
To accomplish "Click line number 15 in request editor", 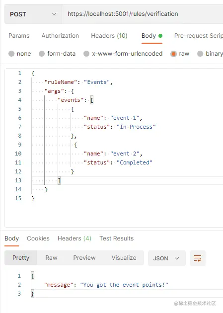I will (x=18, y=198).
